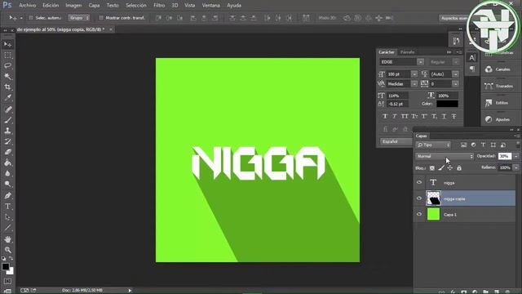Enable the Selec. autom. checkbox
This screenshot has width=522, height=294.
(x=31, y=18)
